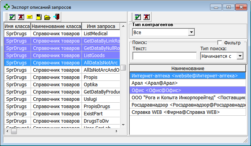This screenshot has height=146, width=251.
Task: Select the PropisDrugs query row
Action: pos(62,107)
